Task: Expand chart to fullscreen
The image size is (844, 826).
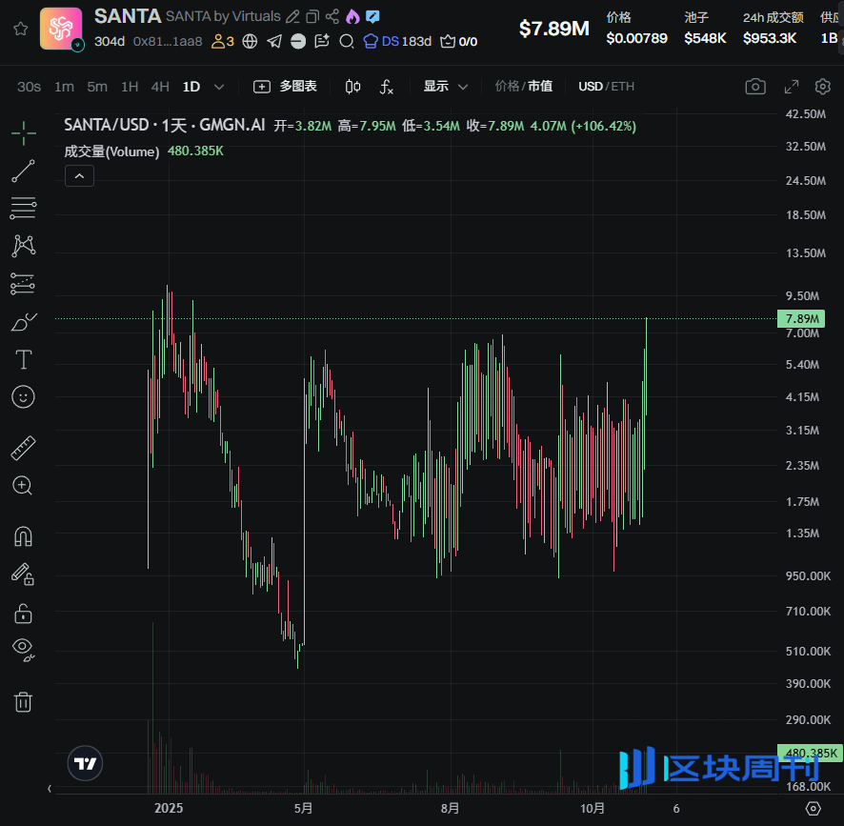Action: tap(792, 87)
